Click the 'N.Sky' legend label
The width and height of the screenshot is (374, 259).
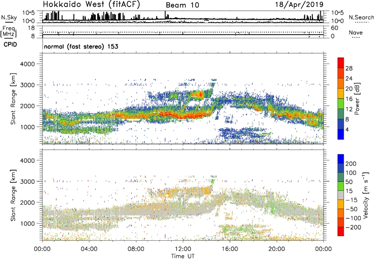[x=9, y=17]
